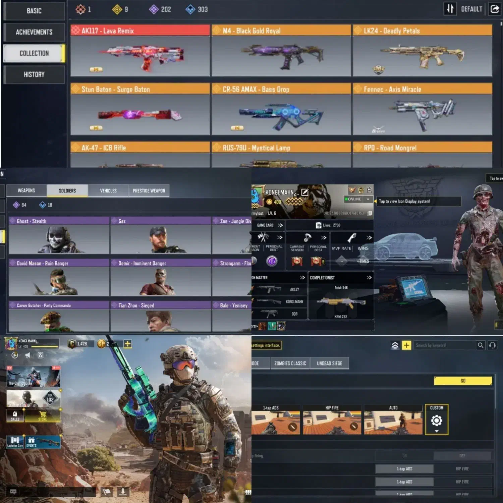Image resolution: width=503 pixels, height=503 pixels.
Task: Add CP using the lobby plus icon
Action: click(x=128, y=344)
